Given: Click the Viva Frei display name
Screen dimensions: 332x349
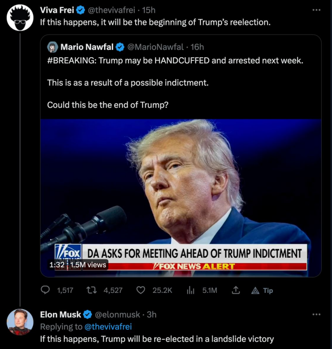Looking at the screenshot, I should (x=56, y=10).
